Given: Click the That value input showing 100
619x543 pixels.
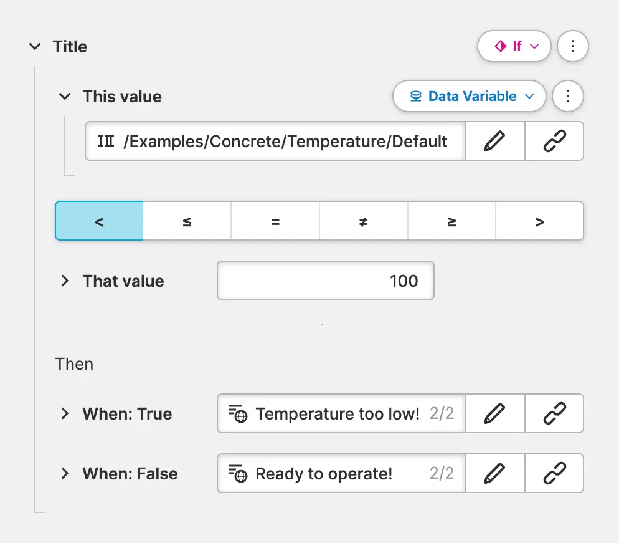Looking at the screenshot, I should [x=325, y=281].
